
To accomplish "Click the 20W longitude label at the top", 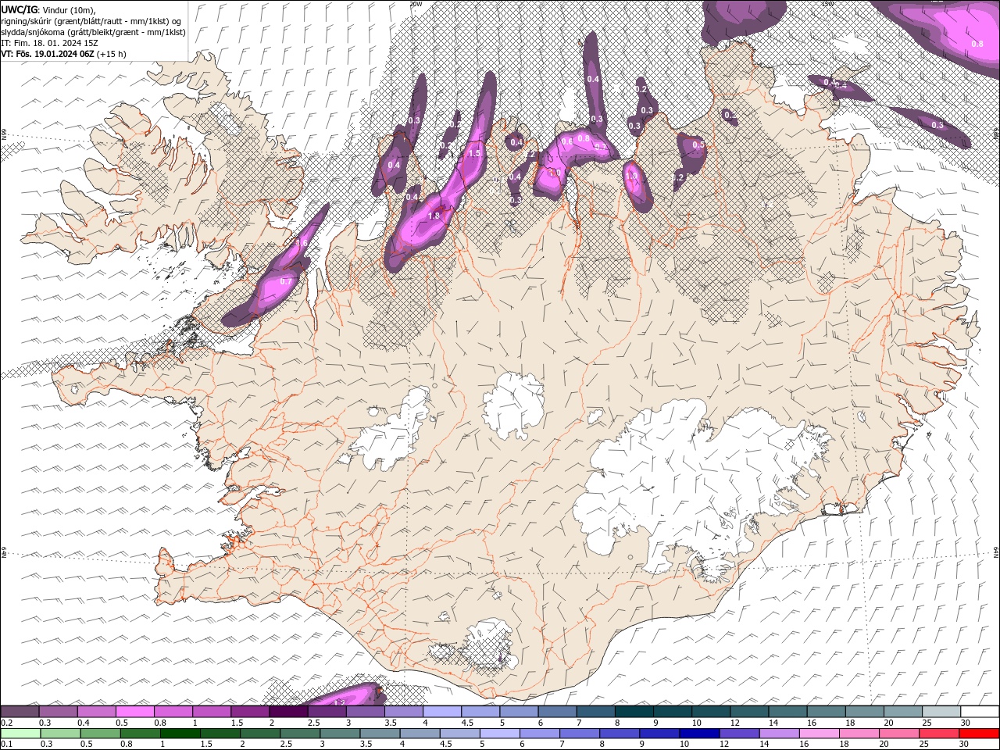I will click(x=416, y=4).
